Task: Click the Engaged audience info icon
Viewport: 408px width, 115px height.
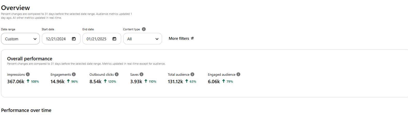Action: pyautogui.click(x=238, y=74)
